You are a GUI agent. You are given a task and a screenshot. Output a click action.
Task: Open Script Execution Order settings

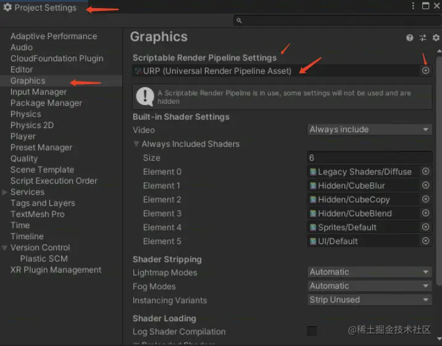coord(54,181)
